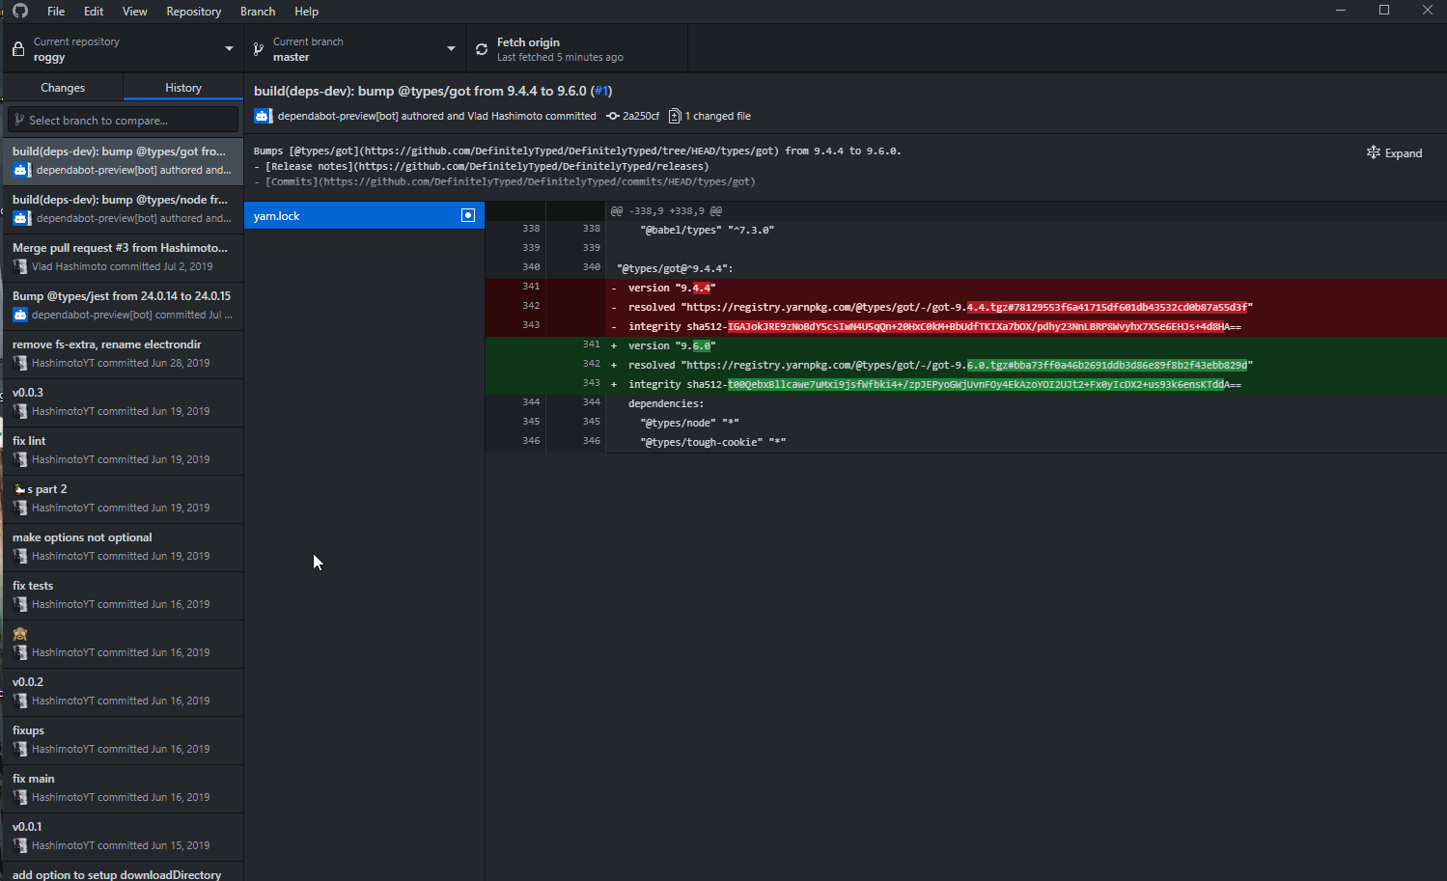
Task: Select the v0.0.2 commit
Action: (123, 692)
